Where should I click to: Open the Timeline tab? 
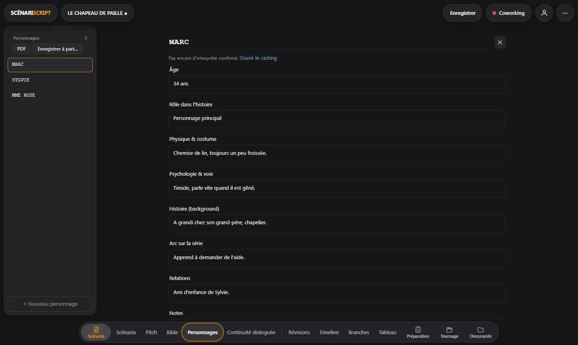click(x=329, y=332)
